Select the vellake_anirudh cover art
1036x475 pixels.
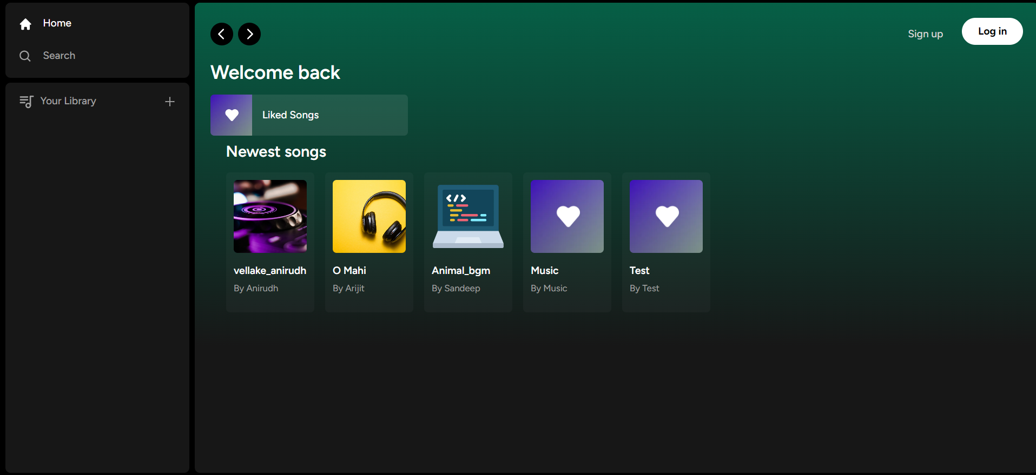coord(270,216)
